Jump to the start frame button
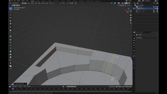 (x=67, y=87)
